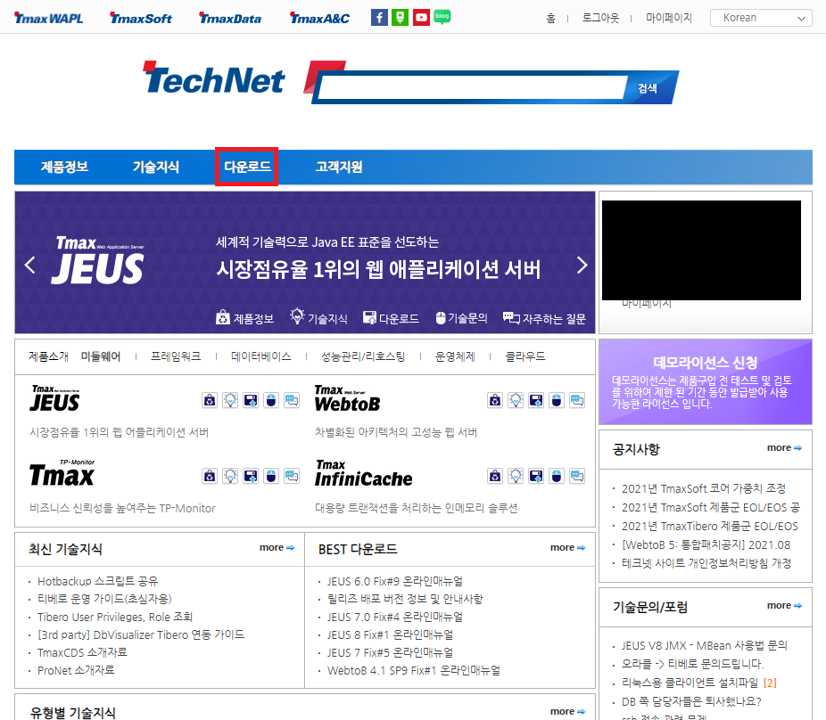The height and width of the screenshot is (720, 826).
Task: Open 기술지식 main menu
Action: (x=156, y=167)
